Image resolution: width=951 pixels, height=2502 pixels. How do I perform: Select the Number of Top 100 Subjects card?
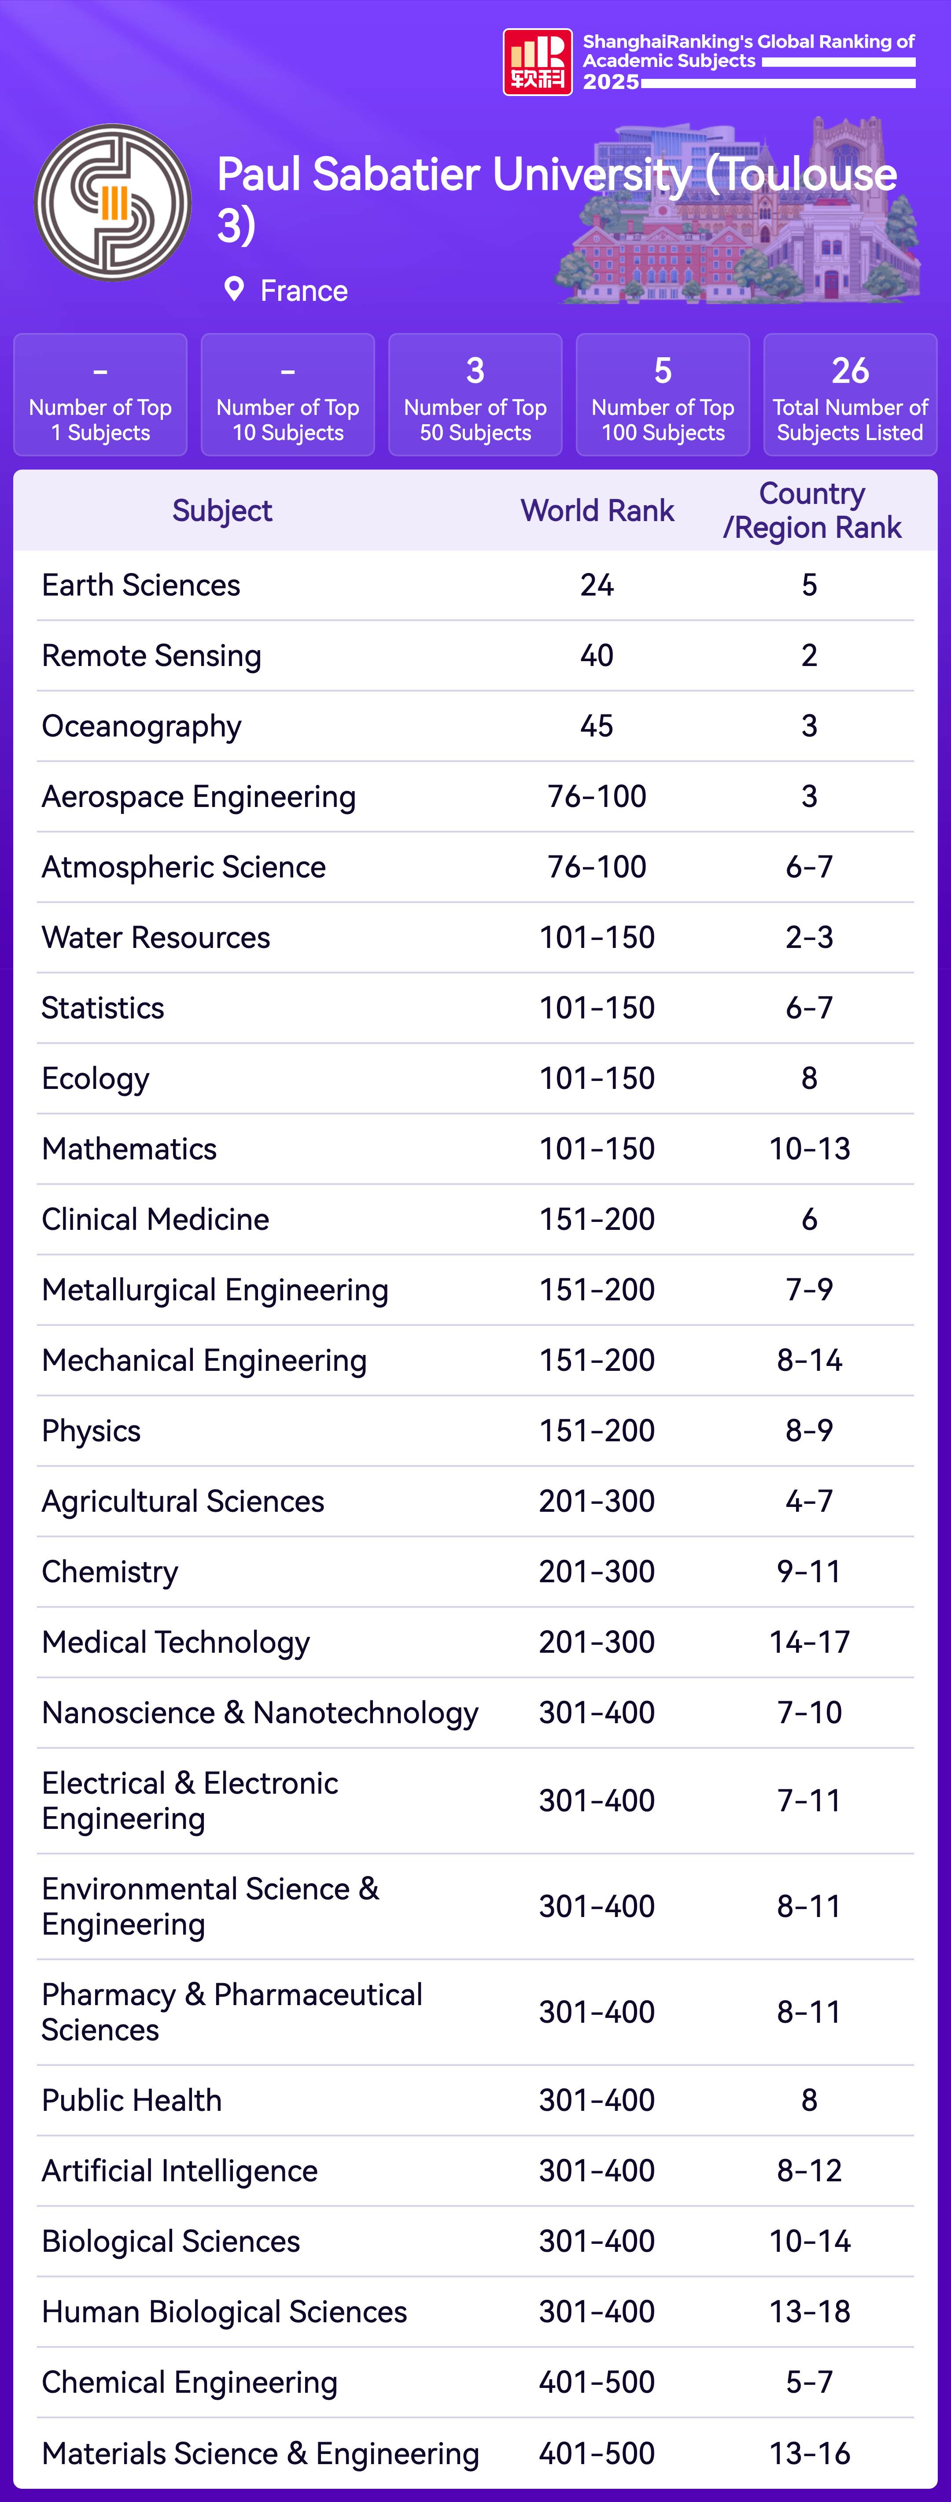point(663,395)
